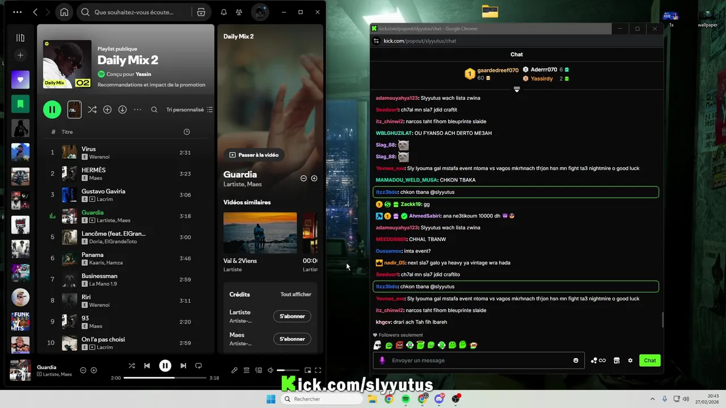Open FUNK HITS playlist in sidebar
The height and width of the screenshot is (408, 726).
tap(20, 321)
